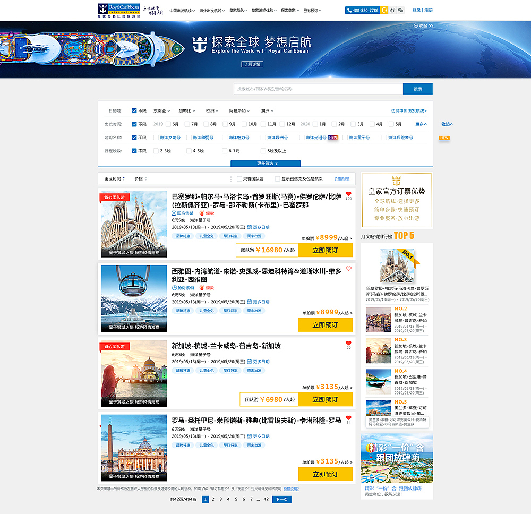Expand 东南亚 destination dropdown
Image resolution: width=531 pixels, height=514 pixels.
tap(162, 111)
